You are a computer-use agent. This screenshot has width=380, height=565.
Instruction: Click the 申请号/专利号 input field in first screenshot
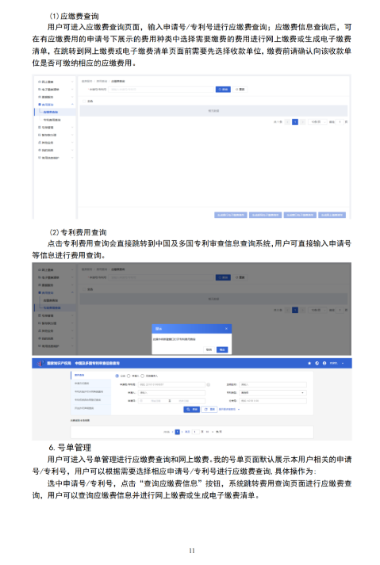point(161,90)
